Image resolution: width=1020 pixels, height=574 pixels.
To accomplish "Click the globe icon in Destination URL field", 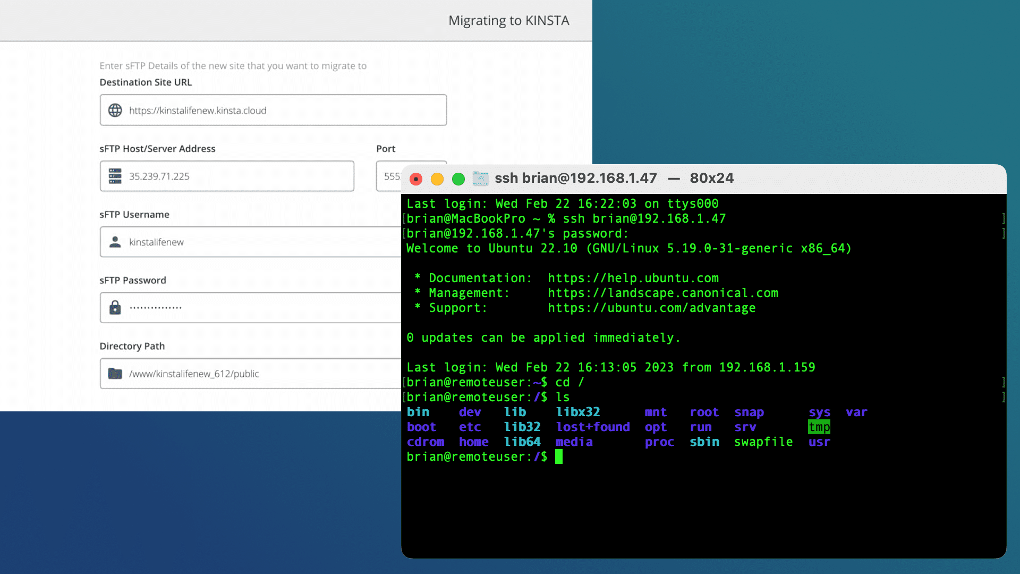I will (115, 110).
